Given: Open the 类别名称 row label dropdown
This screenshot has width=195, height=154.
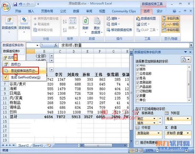Looking at the screenshot, I should click(x=158, y=133).
